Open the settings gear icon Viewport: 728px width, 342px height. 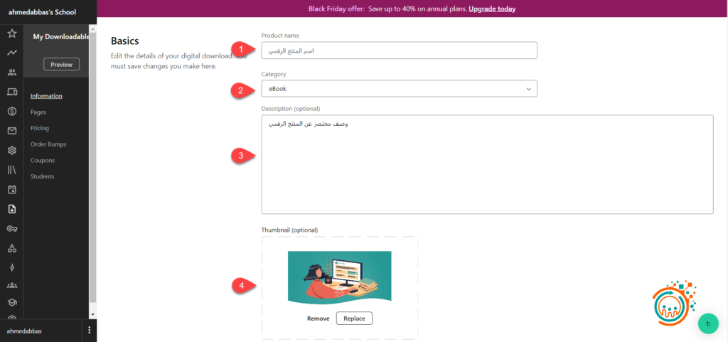click(x=11, y=150)
